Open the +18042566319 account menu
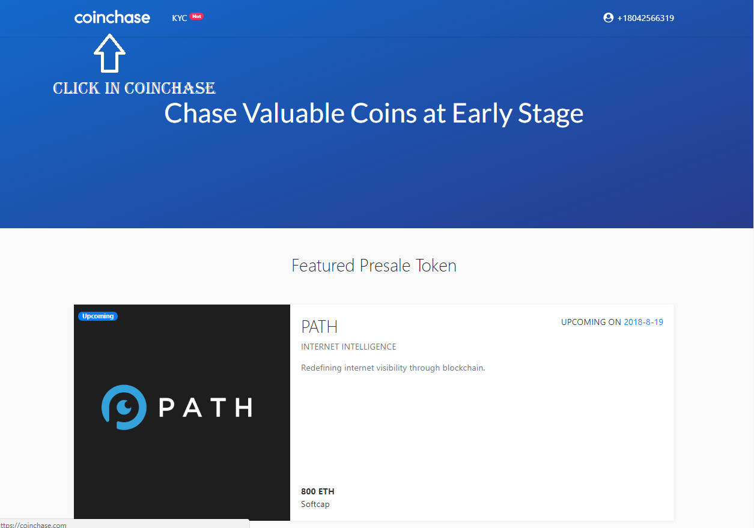 coord(645,18)
